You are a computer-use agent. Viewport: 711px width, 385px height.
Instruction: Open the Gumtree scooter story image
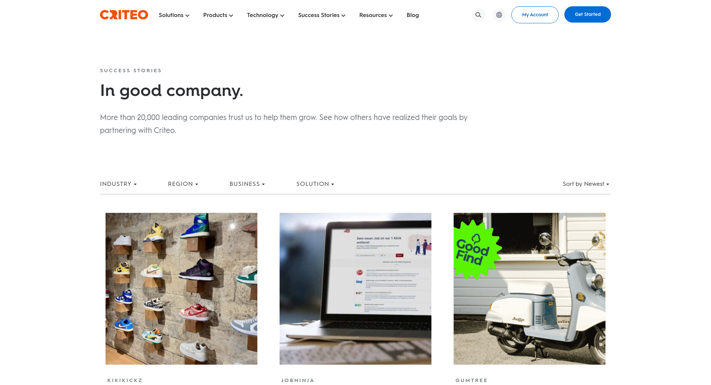530,289
